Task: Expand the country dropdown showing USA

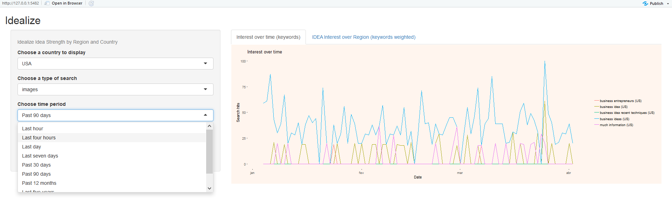Action: [x=115, y=64]
